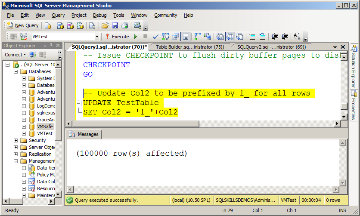Decrease the indent of the selection
360x216 pixels.
[275, 37]
